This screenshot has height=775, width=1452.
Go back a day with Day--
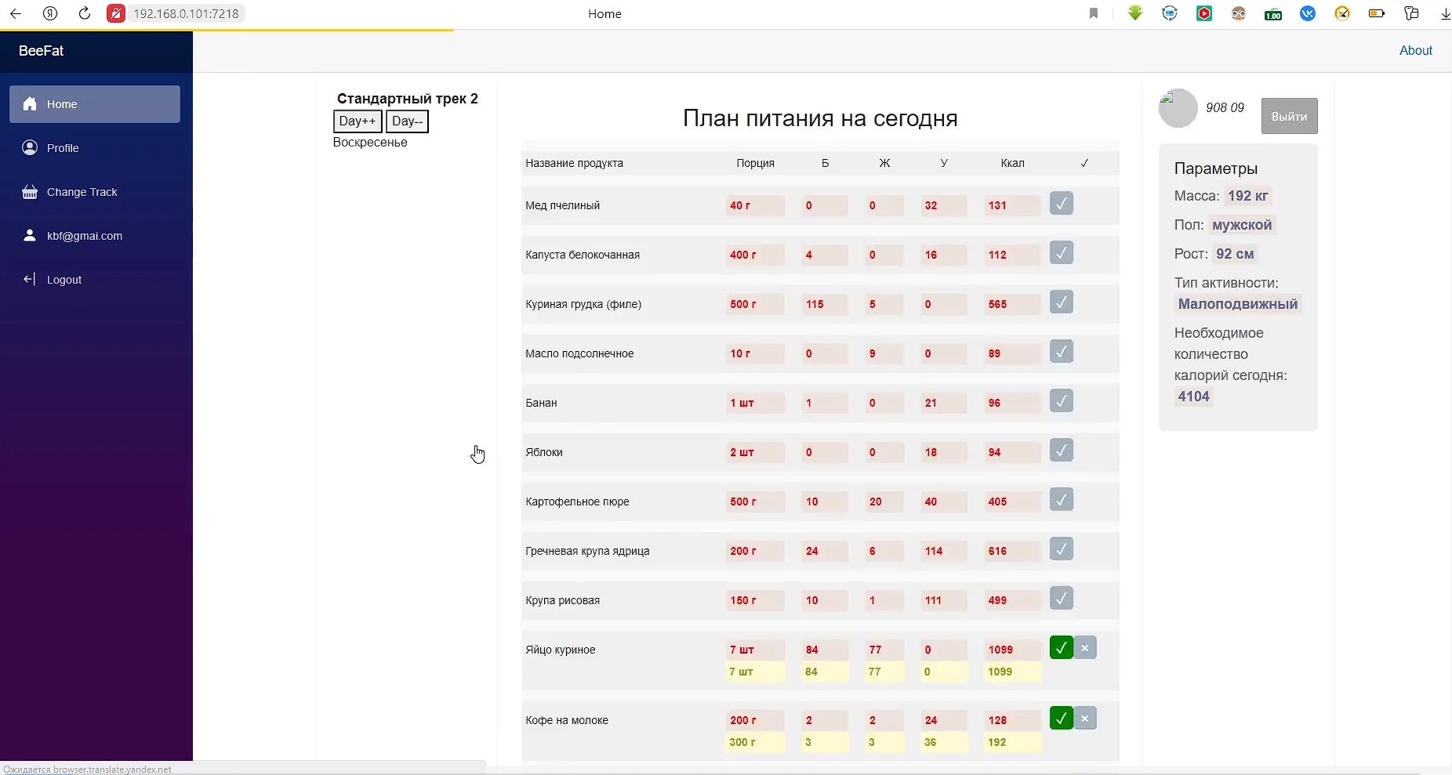pyautogui.click(x=407, y=121)
